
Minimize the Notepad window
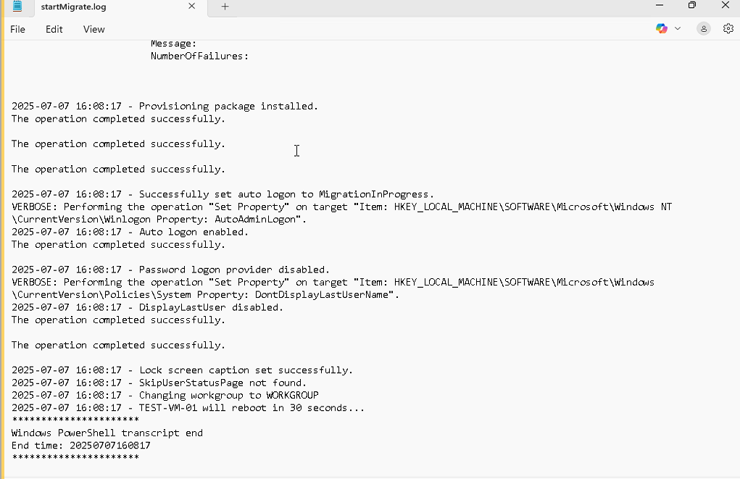(659, 6)
